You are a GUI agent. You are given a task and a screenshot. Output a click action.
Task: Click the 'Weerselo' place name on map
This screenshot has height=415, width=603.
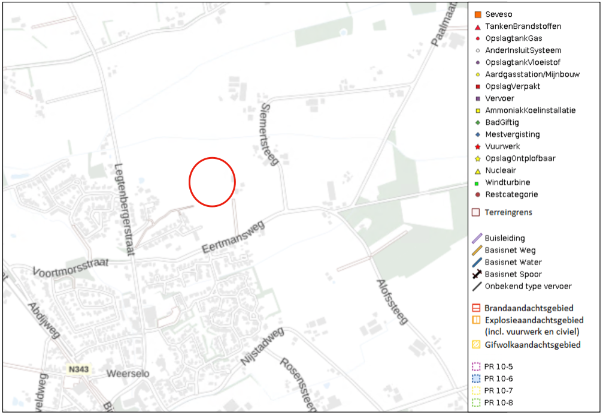(128, 374)
